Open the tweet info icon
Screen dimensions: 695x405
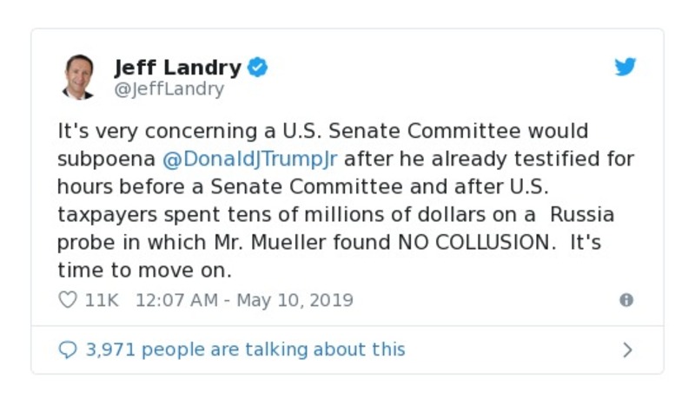[625, 300]
